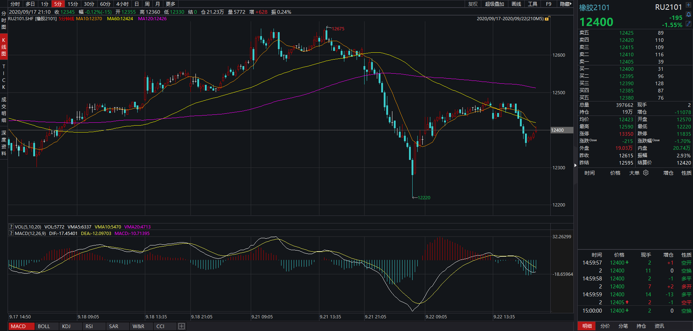Select the 5分 period

pos(58,4)
